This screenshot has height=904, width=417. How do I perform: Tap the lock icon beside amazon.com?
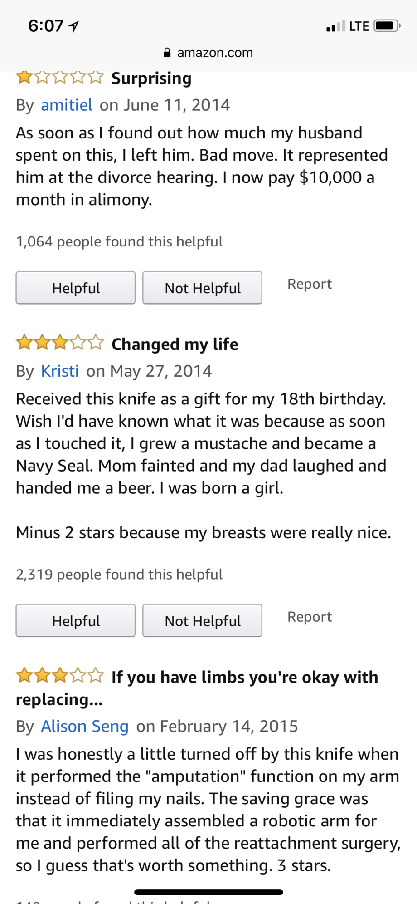tap(167, 53)
